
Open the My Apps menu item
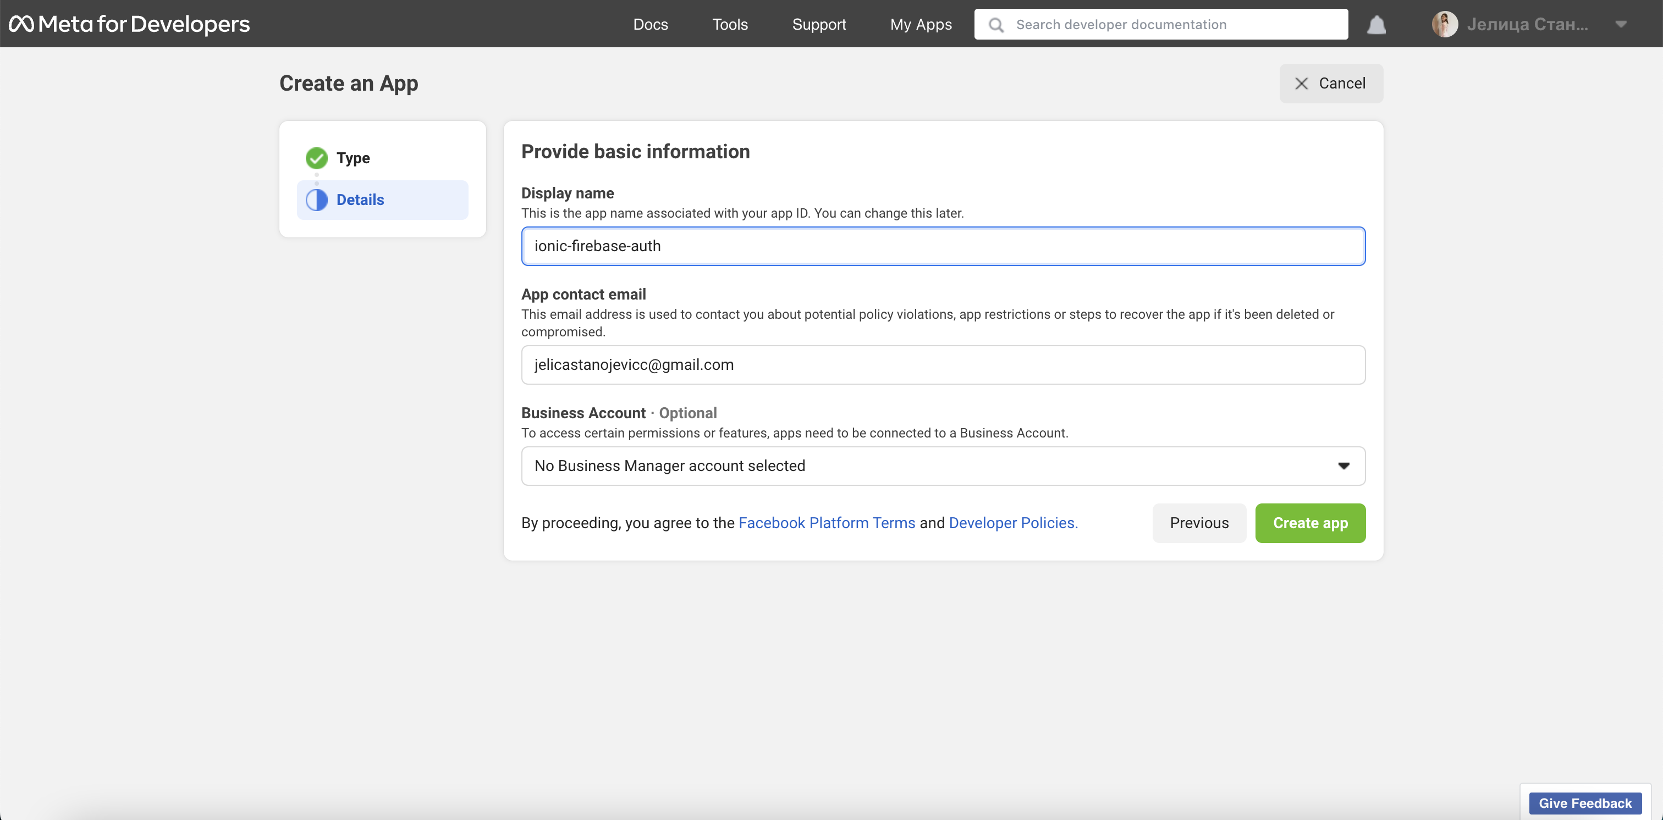click(x=921, y=23)
